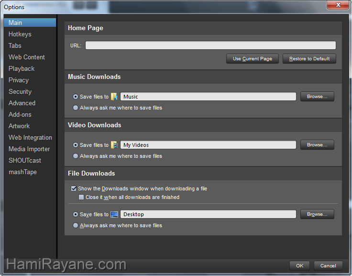Open the Hotkeys options section
The height and width of the screenshot is (276, 352).
point(20,34)
